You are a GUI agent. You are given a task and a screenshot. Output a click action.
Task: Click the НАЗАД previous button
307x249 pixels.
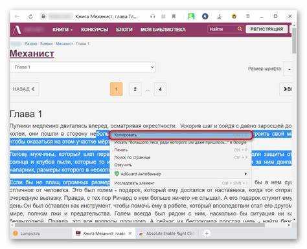pyautogui.click(x=24, y=89)
